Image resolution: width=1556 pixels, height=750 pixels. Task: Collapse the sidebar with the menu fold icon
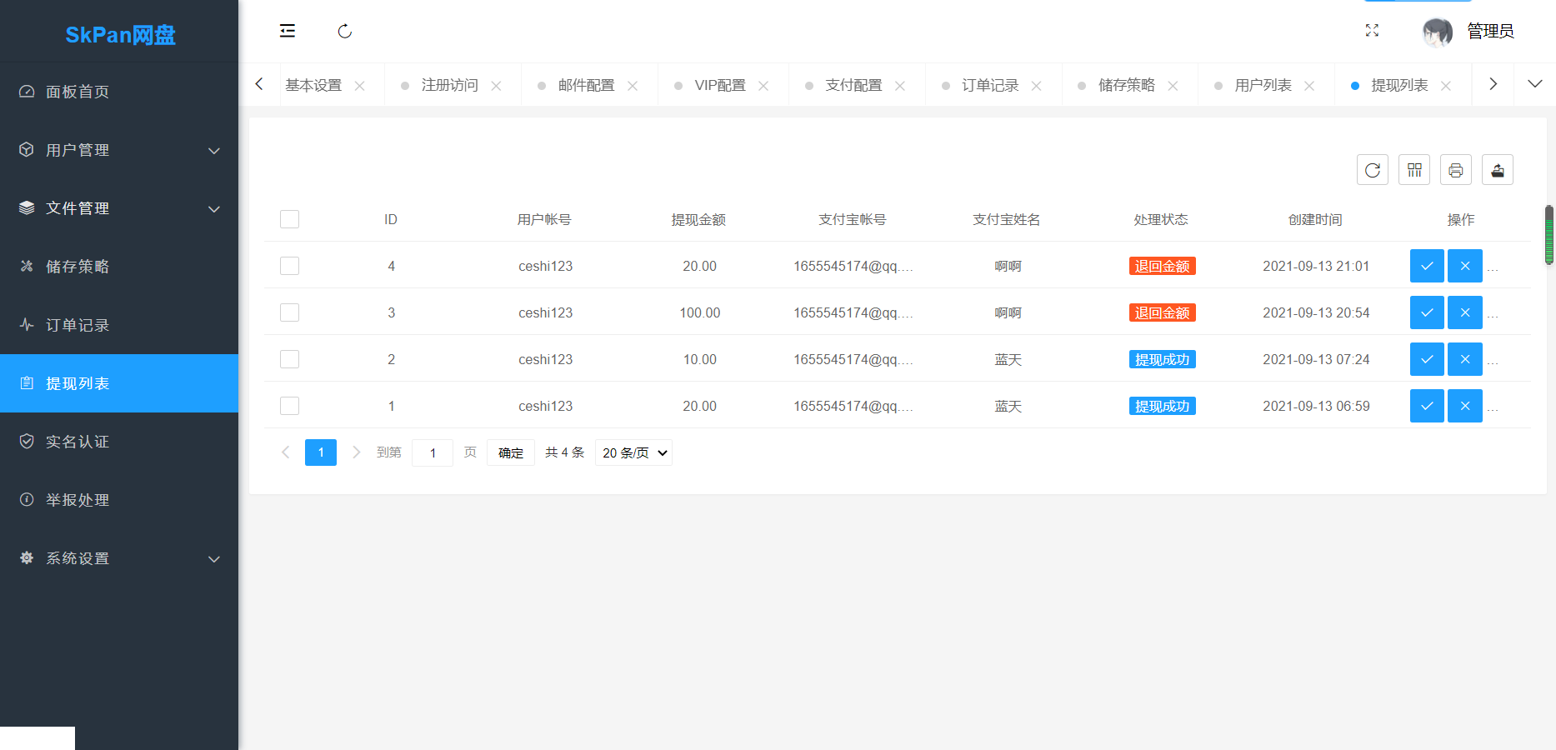[x=288, y=32]
